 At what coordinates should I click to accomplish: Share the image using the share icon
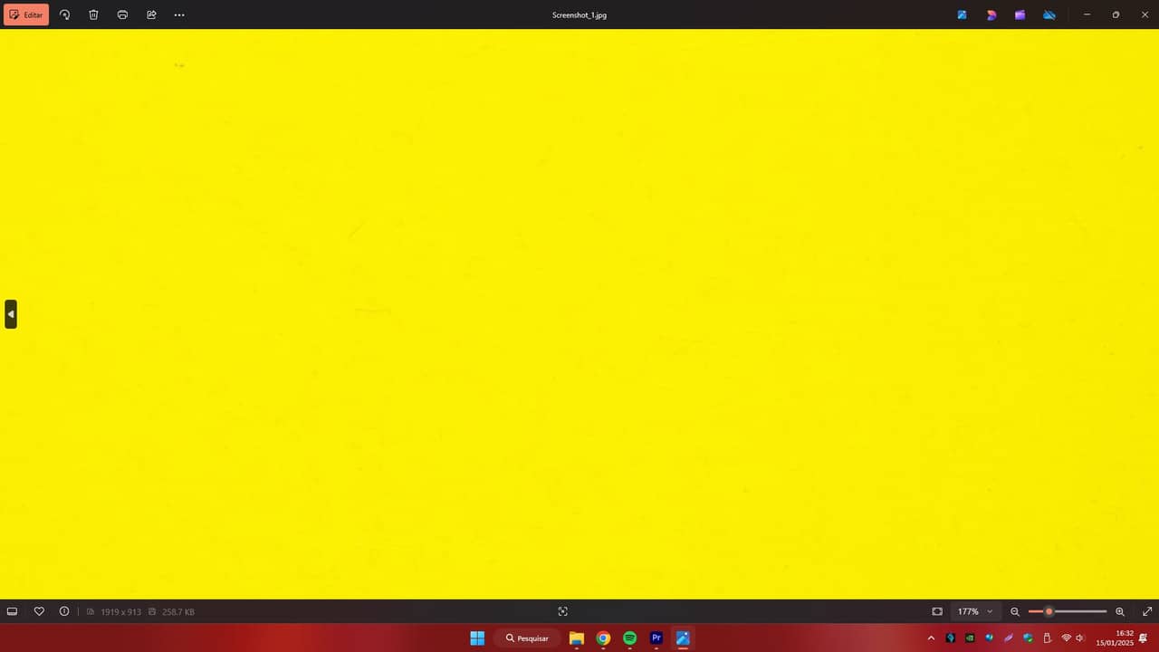[x=151, y=14]
